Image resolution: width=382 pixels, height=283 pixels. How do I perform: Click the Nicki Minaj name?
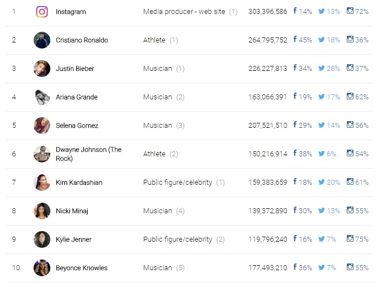pyautogui.click(x=72, y=211)
